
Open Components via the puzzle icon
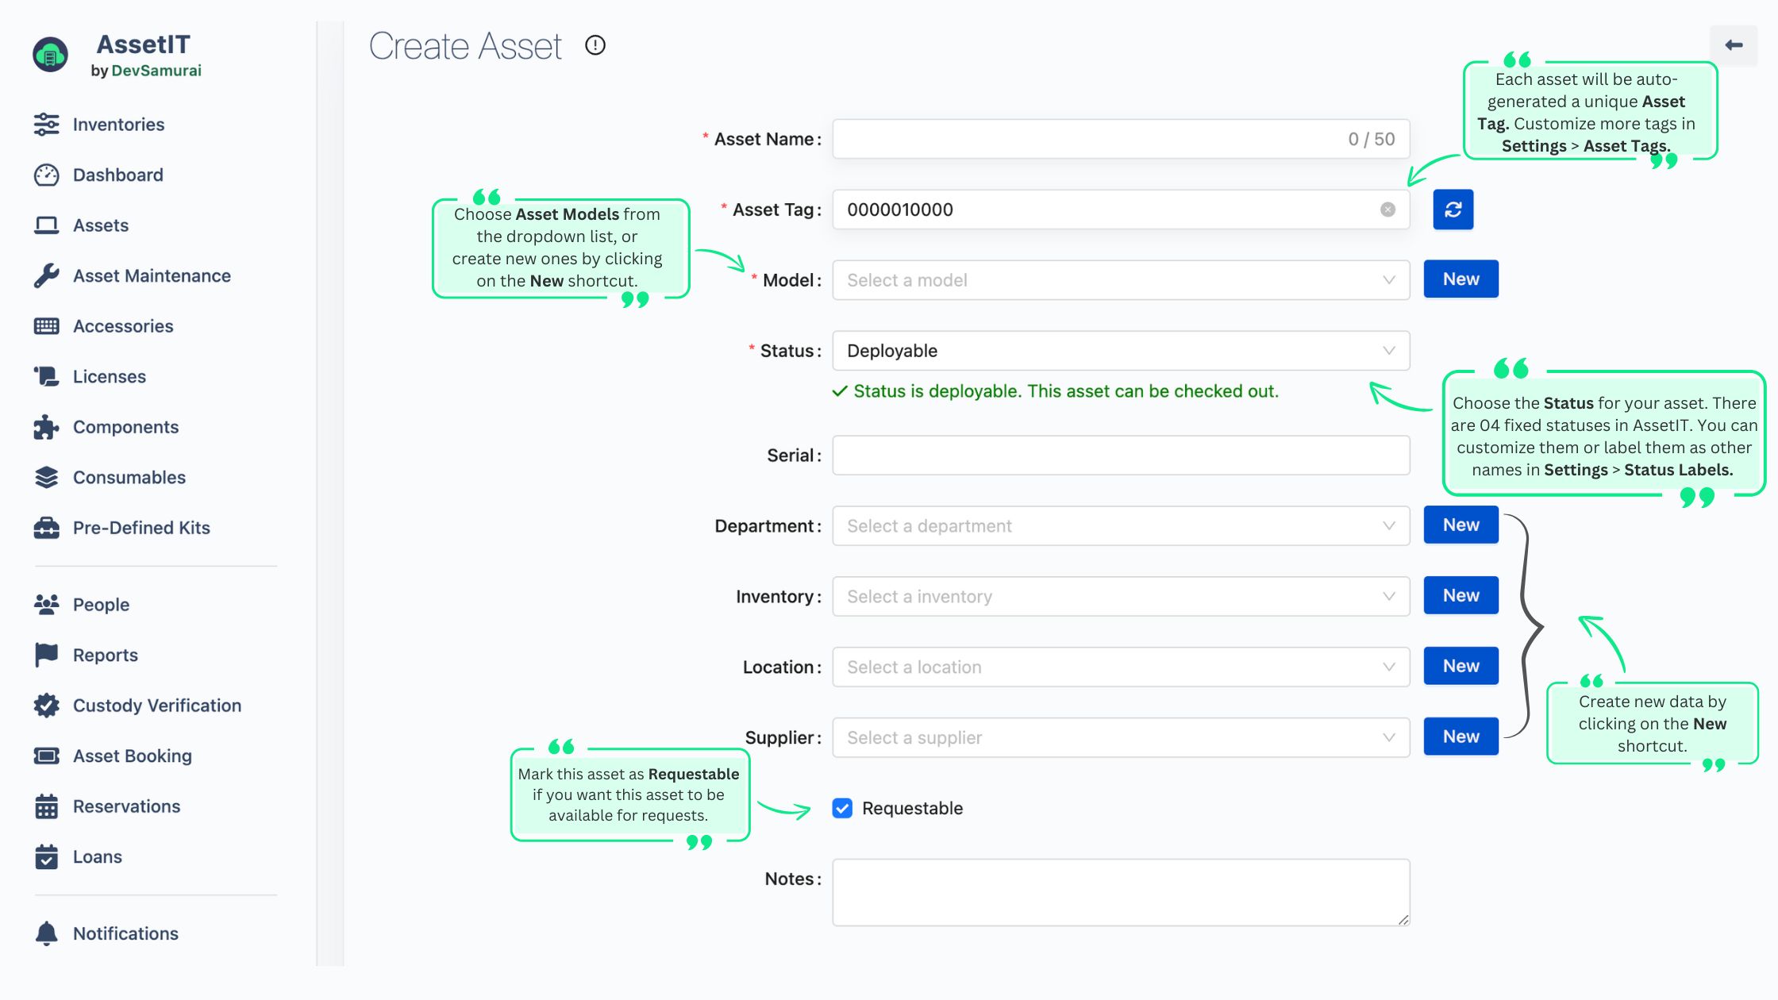pos(47,427)
